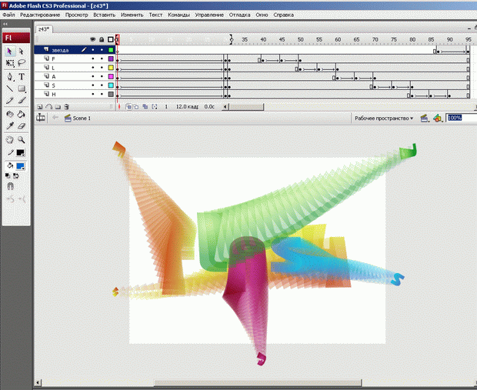Toggle the Onion Skin button
477x390 pixels.
128,107
